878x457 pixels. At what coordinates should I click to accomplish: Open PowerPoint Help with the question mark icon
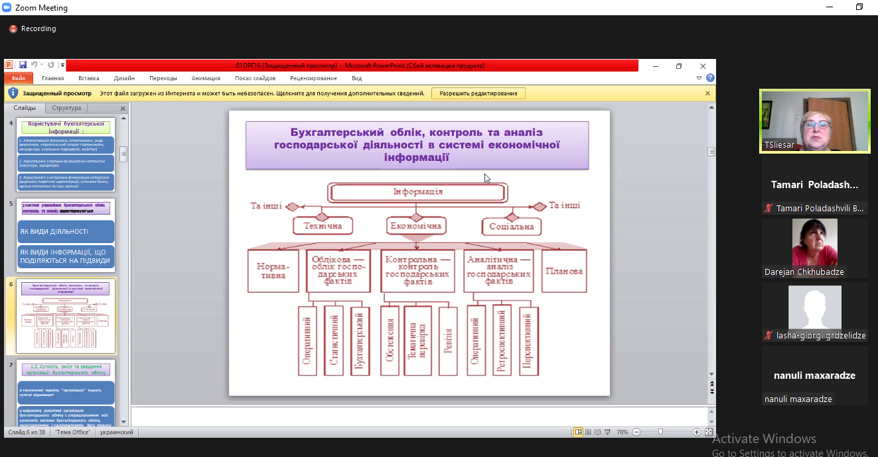(x=710, y=78)
